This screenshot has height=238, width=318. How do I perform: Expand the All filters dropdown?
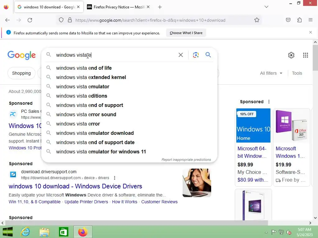pyautogui.click(x=271, y=73)
